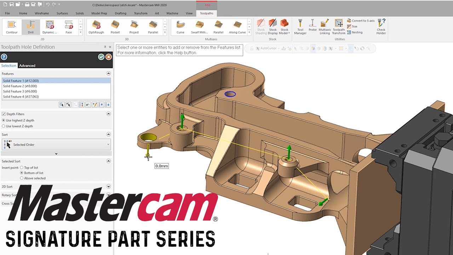Switch to the Advanced panel tab

[27, 66]
